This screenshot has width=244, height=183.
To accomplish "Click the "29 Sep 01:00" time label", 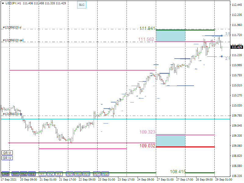I will [x=224, y=179].
